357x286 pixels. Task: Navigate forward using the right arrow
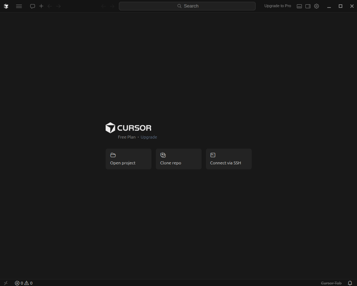pyautogui.click(x=112, y=6)
